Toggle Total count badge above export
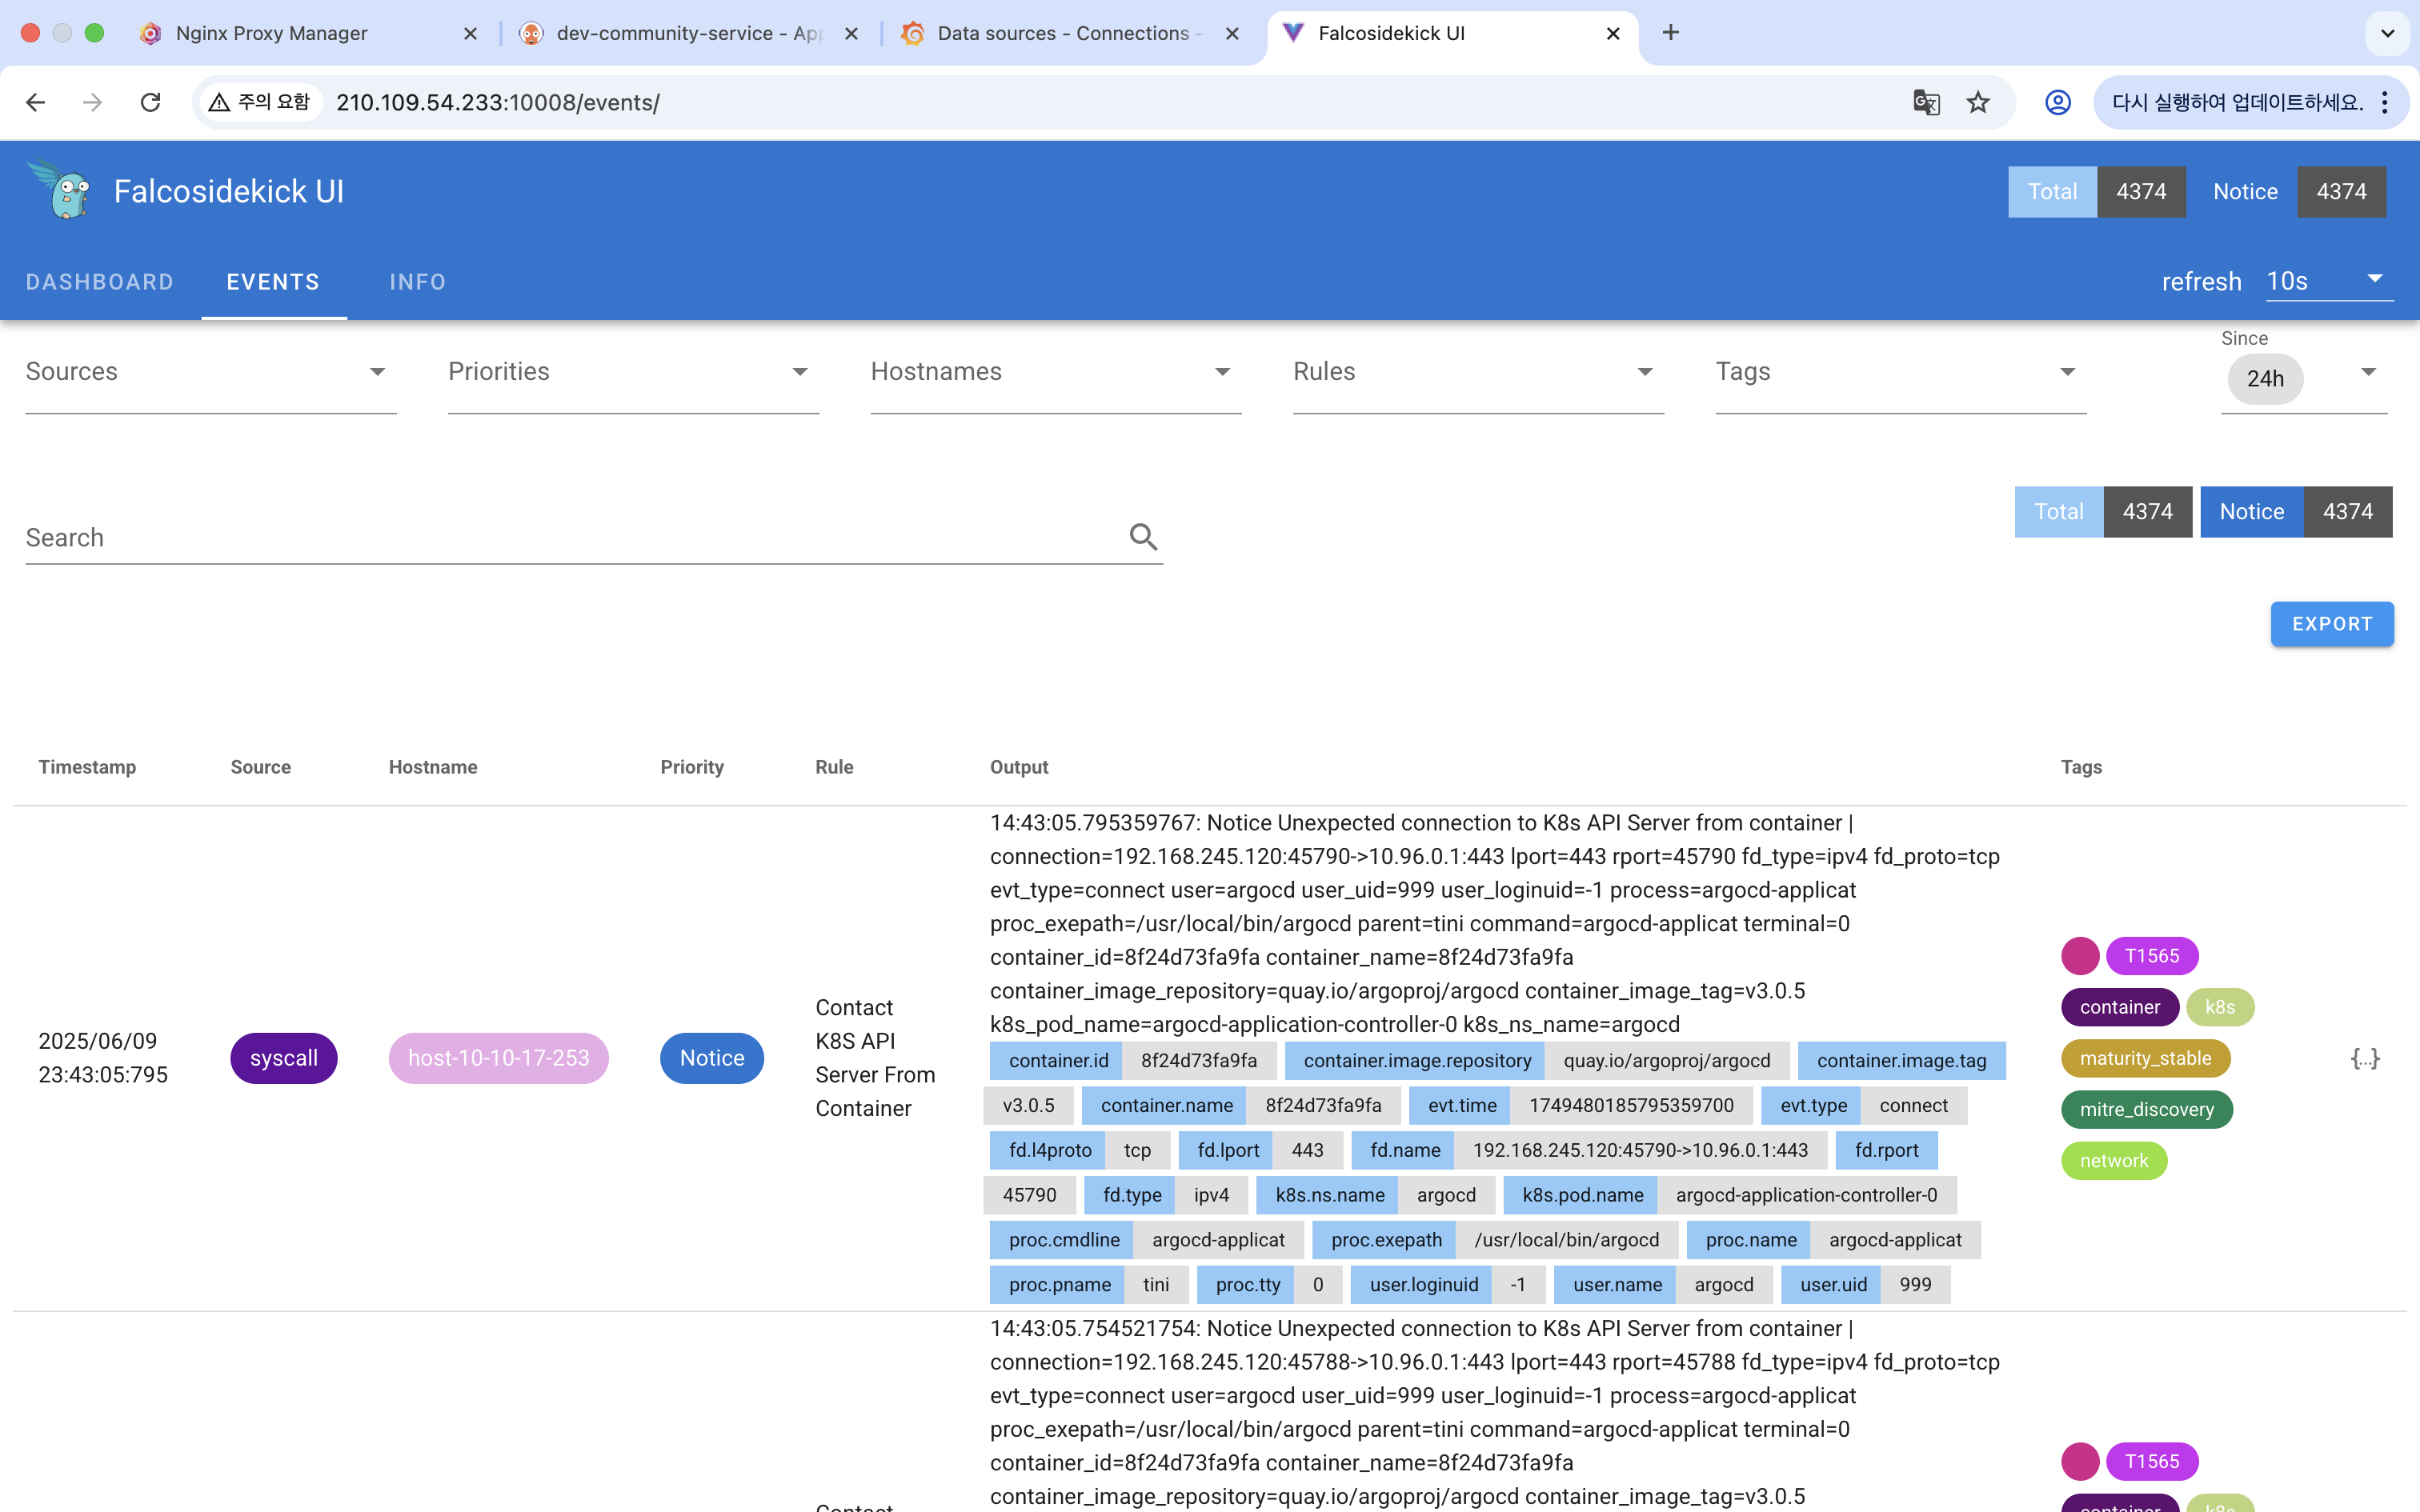The width and height of the screenshot is (2420, 1512). pos(2059,512)
